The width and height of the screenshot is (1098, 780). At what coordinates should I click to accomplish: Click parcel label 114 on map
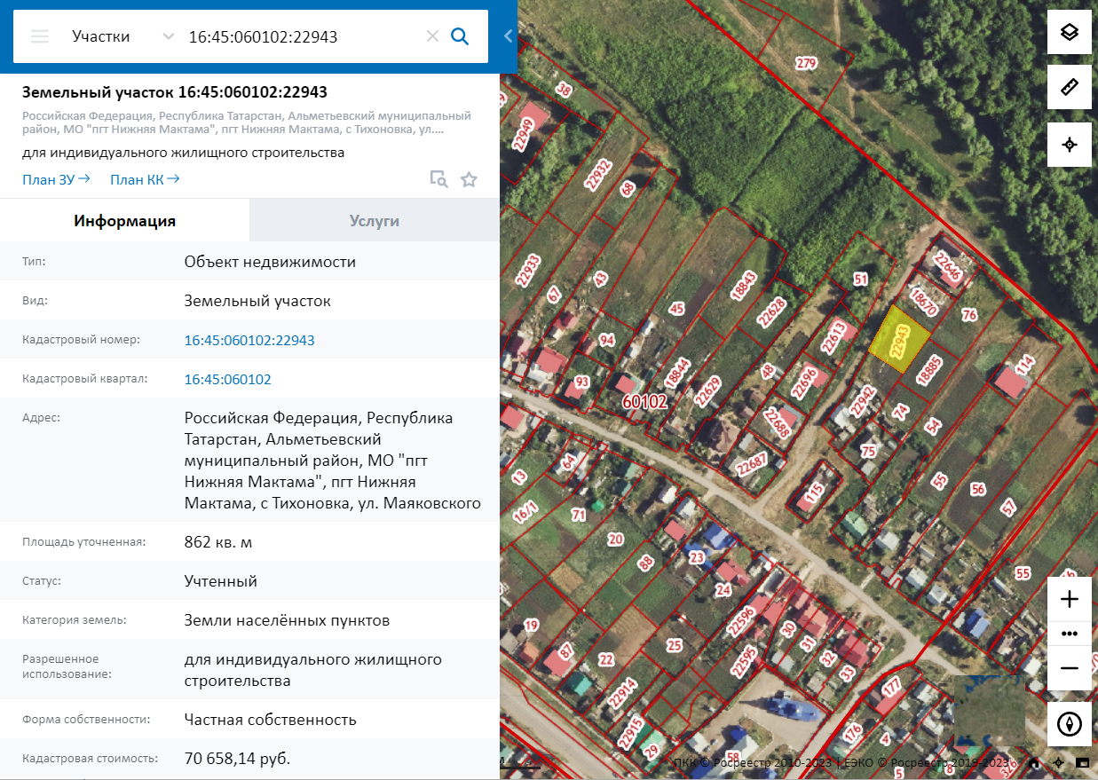[1025, 364]
